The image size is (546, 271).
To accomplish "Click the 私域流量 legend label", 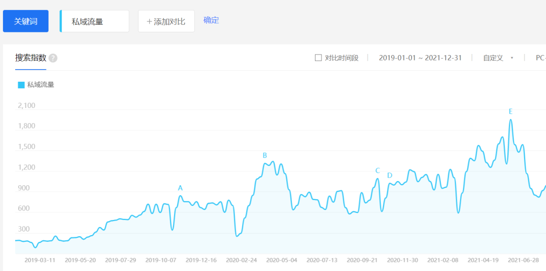I will coord(41,85).
